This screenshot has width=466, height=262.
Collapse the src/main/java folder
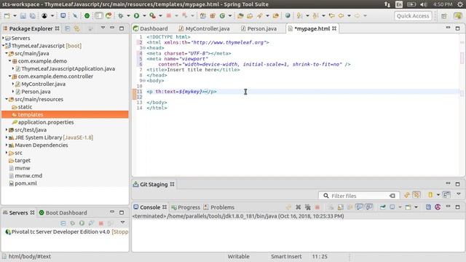click(7, 53)
